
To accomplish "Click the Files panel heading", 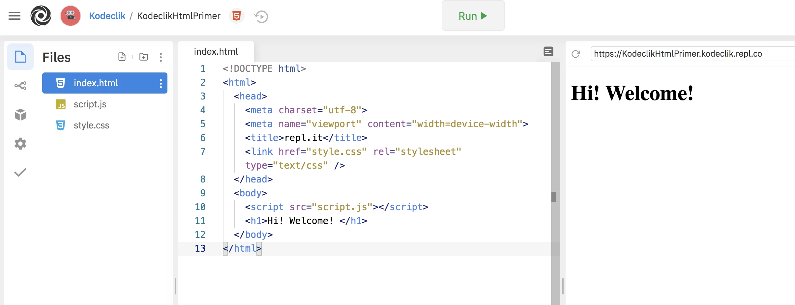I will coord(57,57).
